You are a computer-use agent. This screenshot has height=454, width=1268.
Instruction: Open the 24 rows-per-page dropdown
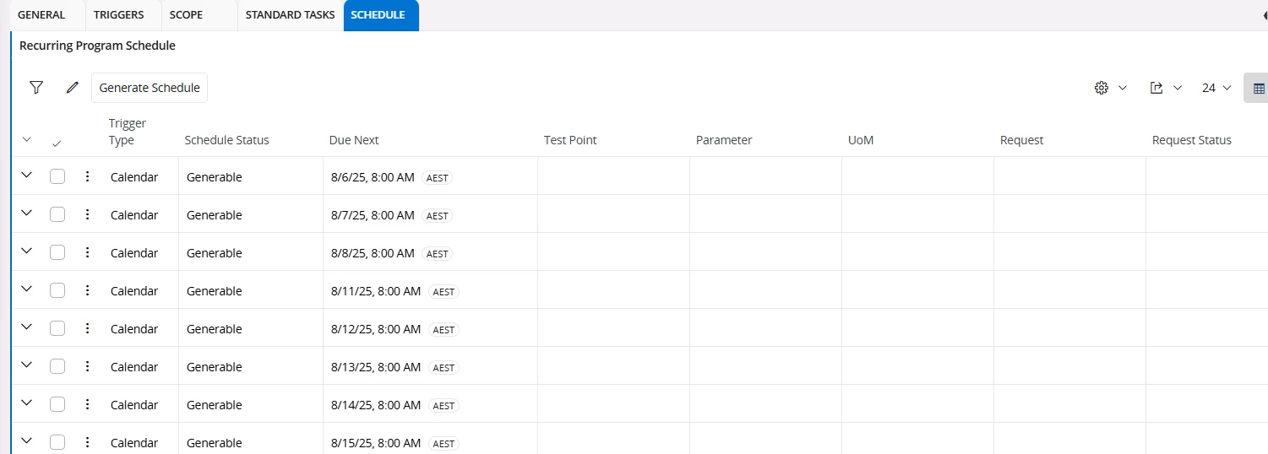[1216, 88]
